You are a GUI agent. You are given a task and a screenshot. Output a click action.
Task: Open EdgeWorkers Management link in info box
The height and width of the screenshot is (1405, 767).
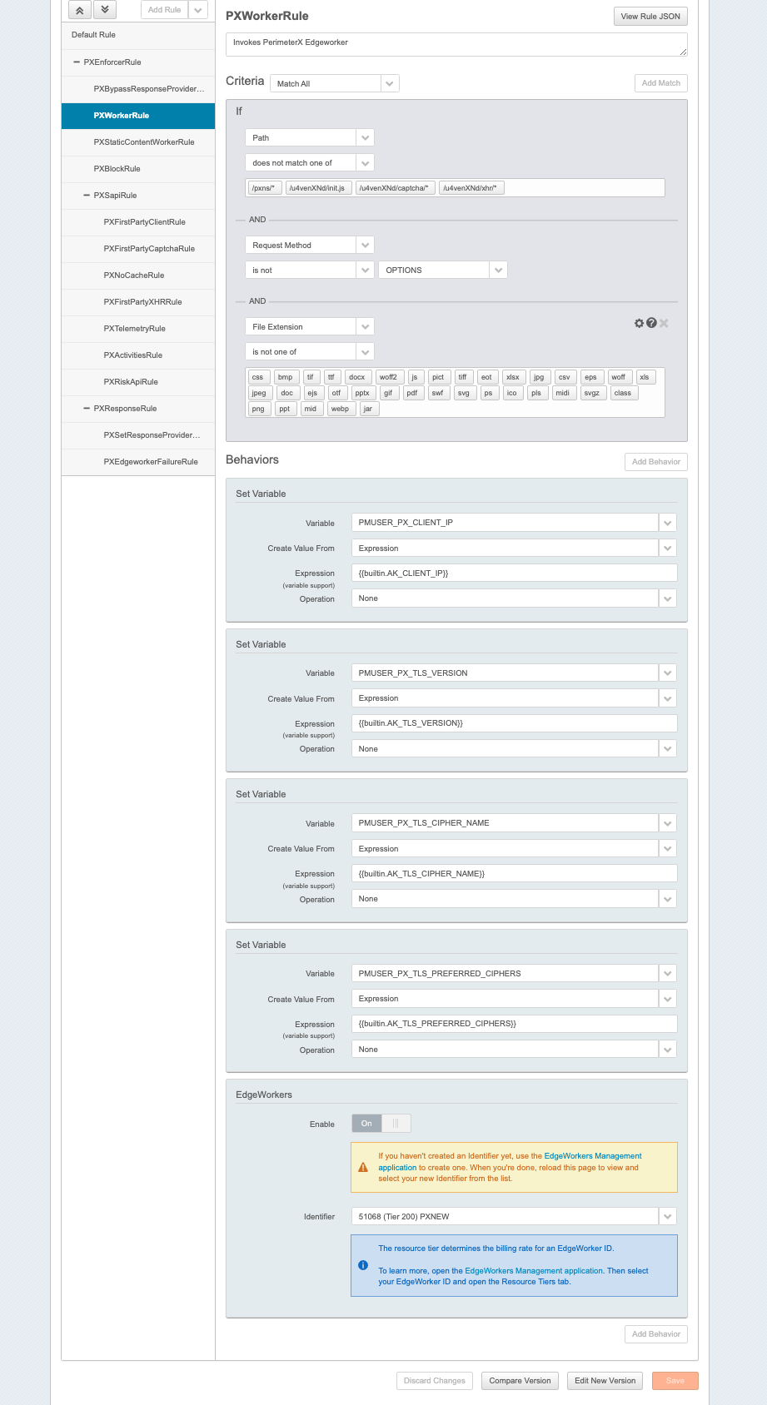[534, 1271]
